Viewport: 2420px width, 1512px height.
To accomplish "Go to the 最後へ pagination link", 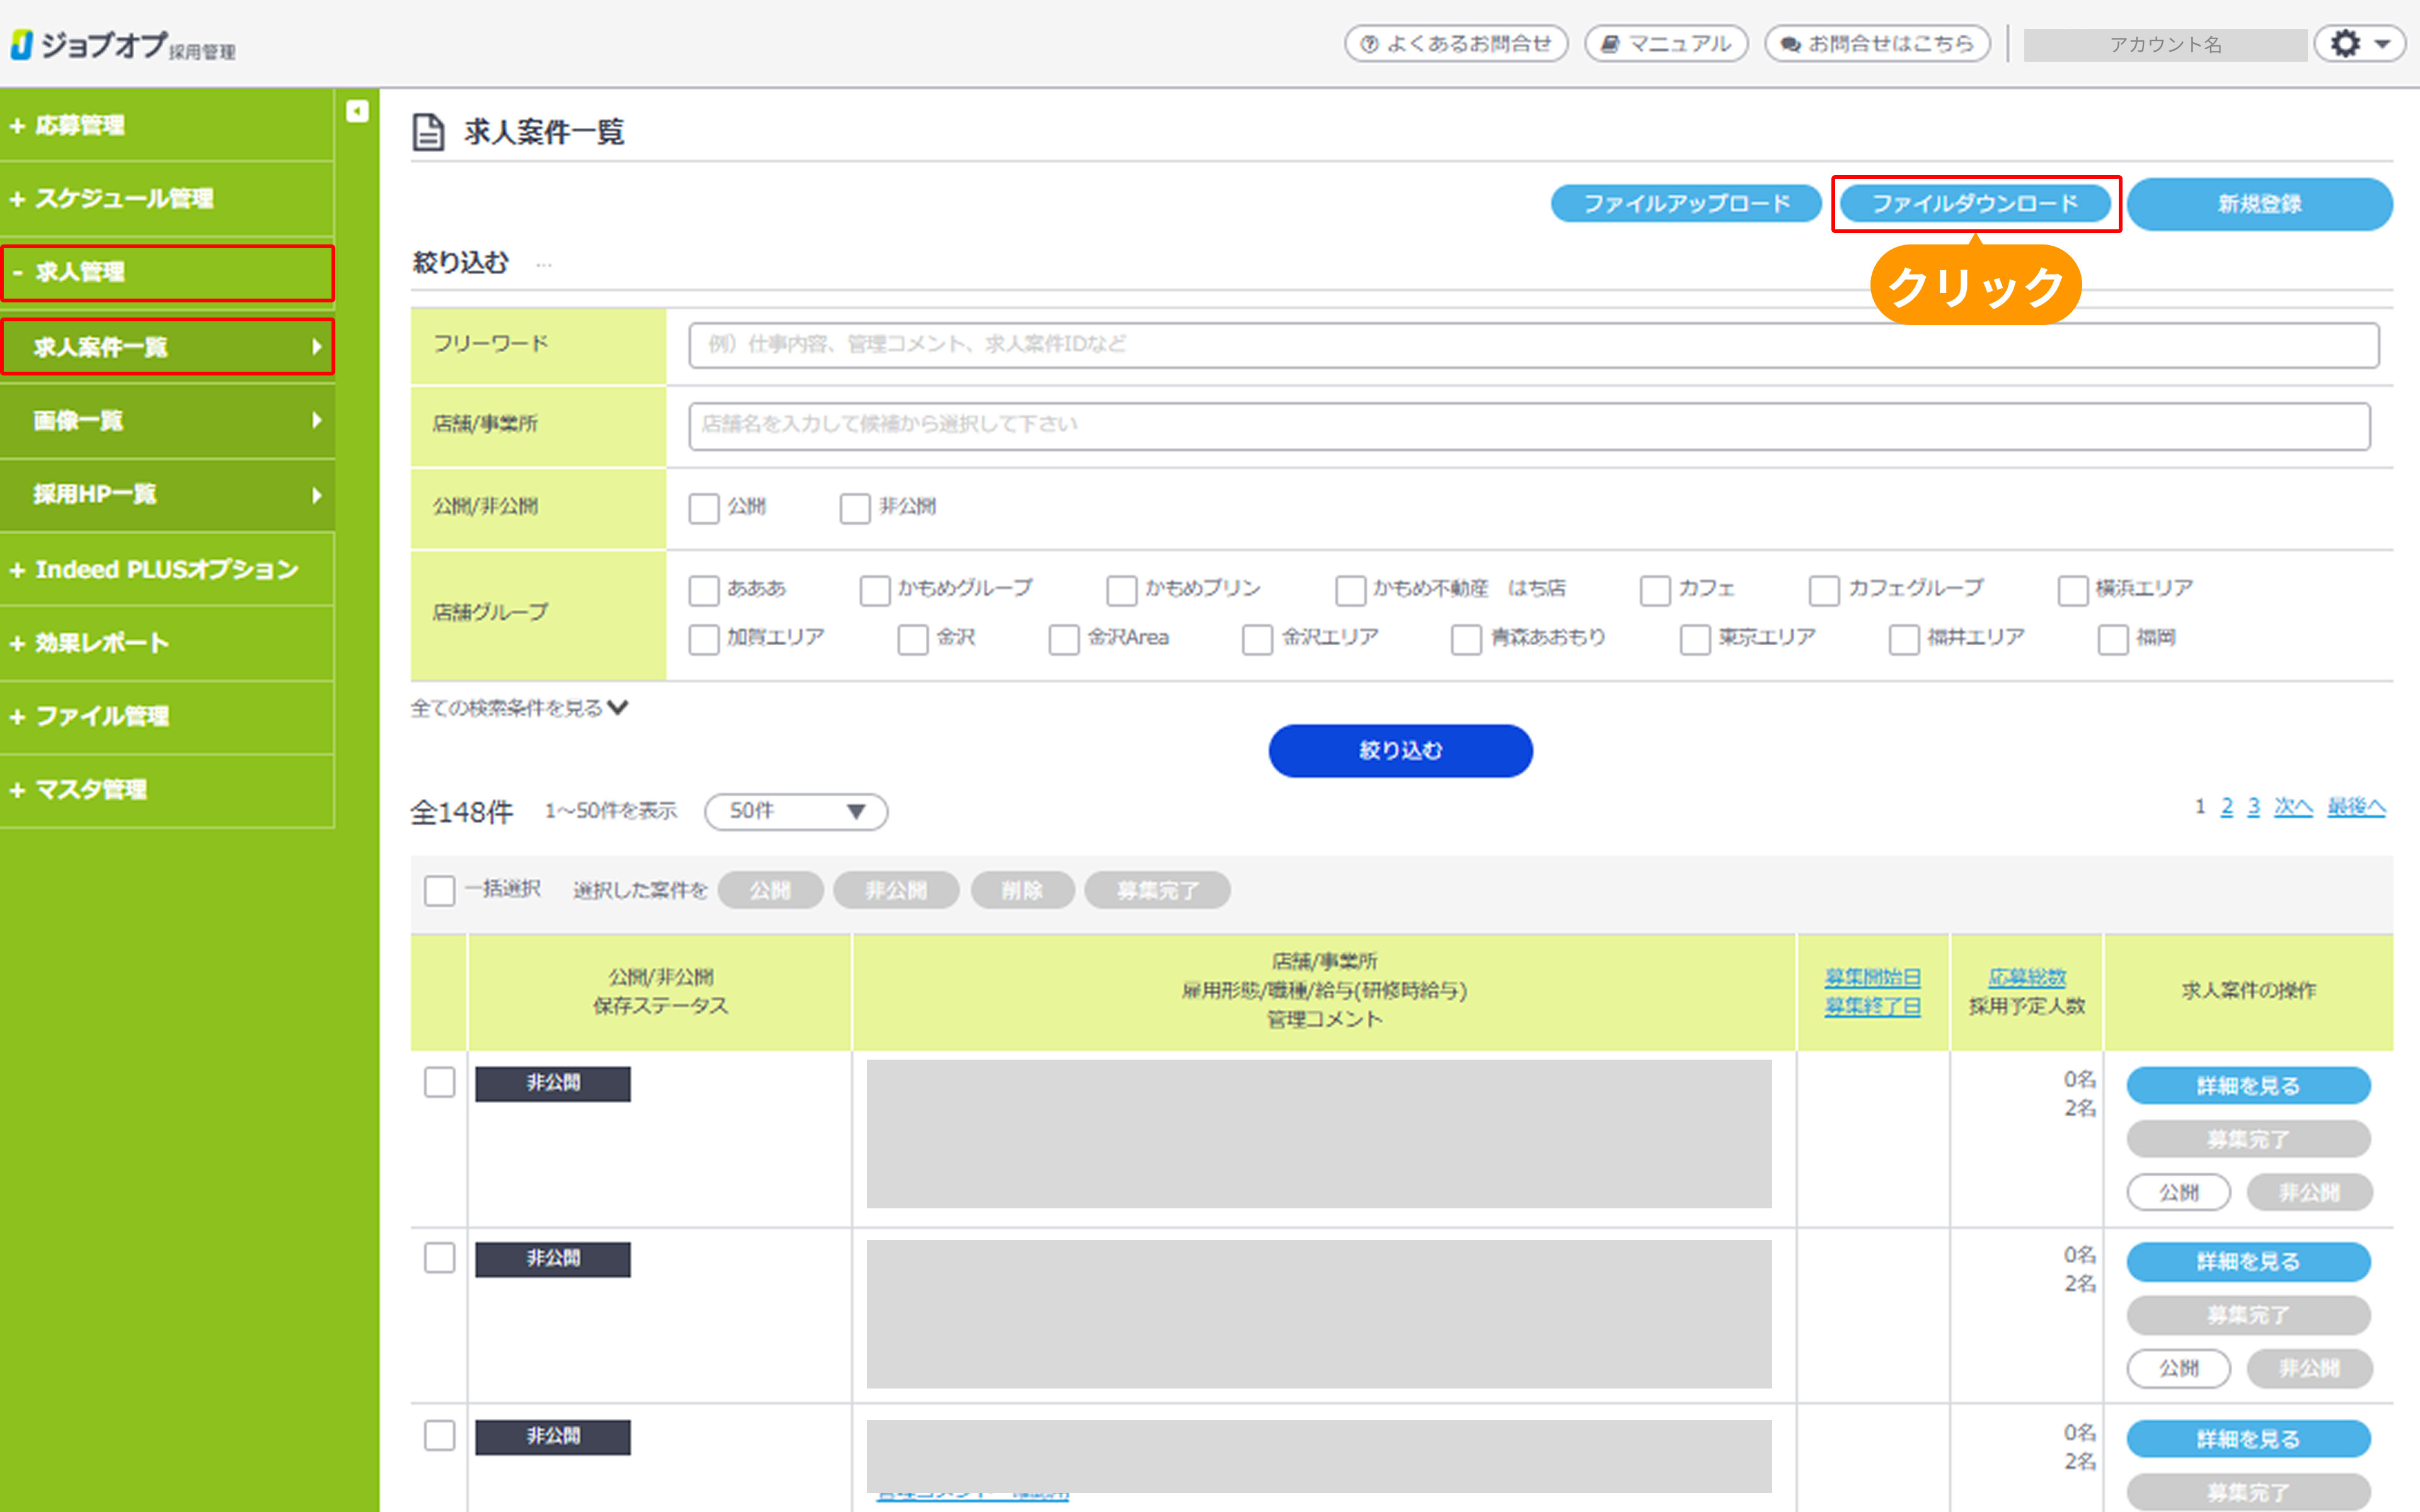I will (x=2356, y=807).
